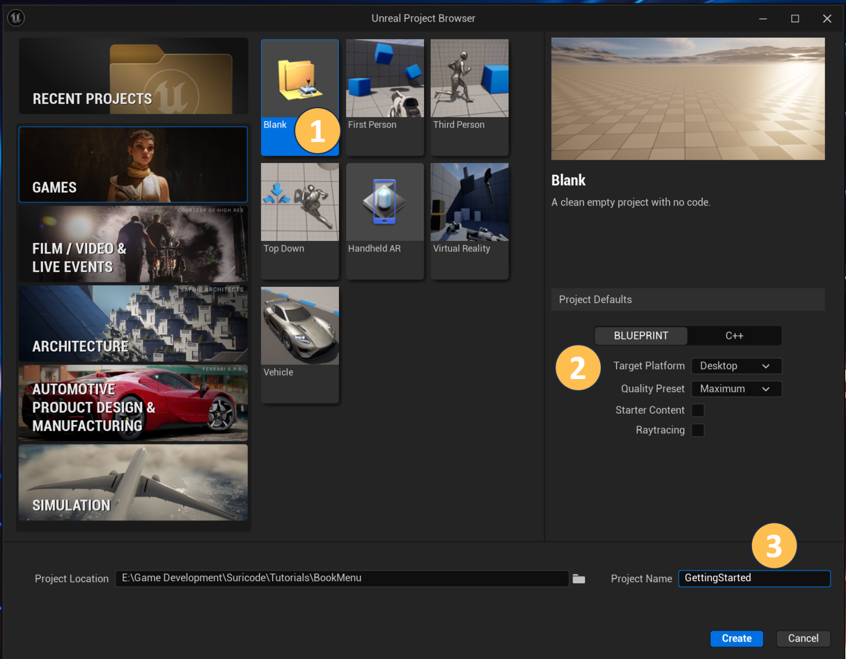Choose the Third Person template
Viewport: 846px width, 659px height.
pos(469,97)
